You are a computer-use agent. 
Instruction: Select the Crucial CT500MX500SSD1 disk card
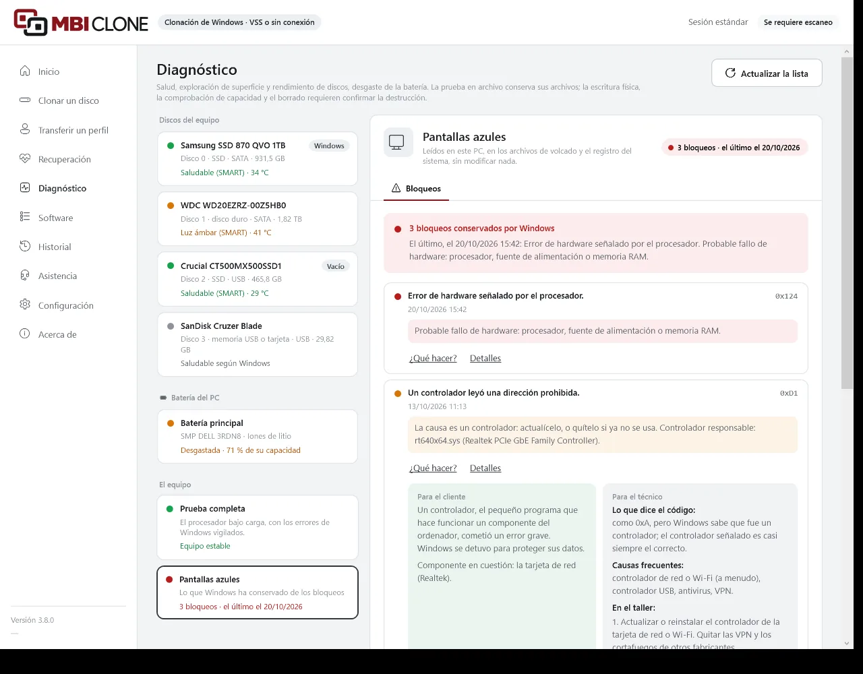point(258,279)
